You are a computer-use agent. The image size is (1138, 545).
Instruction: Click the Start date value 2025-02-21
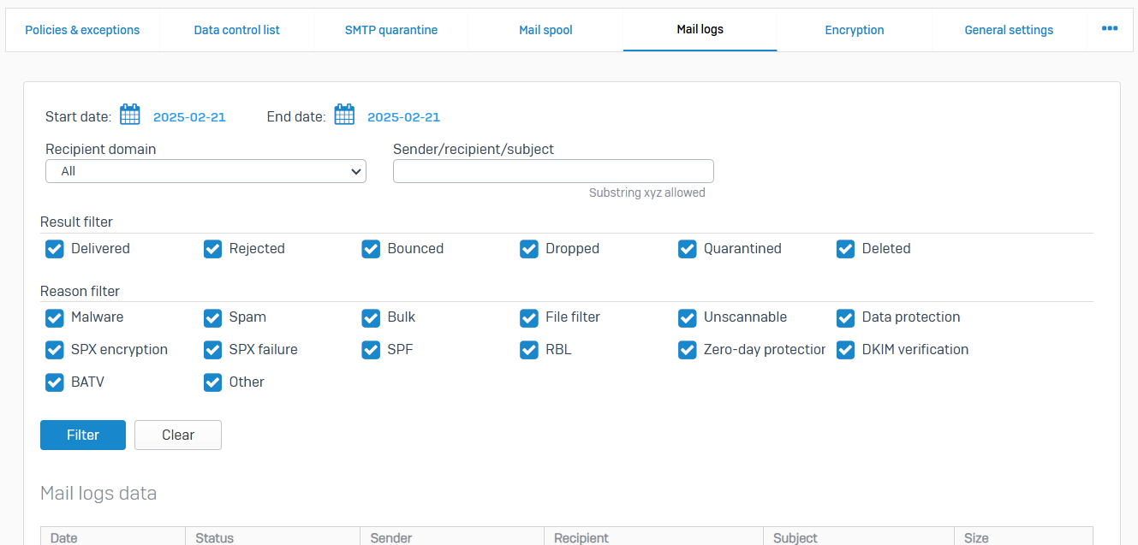[x=189, y=117]
